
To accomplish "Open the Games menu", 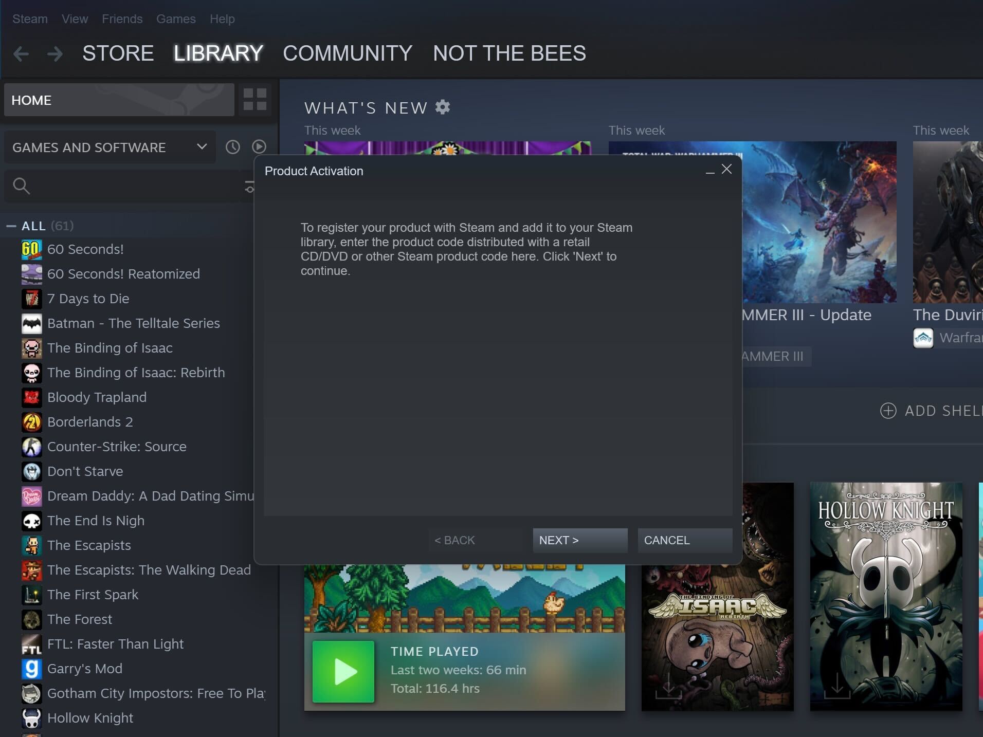I will pos(176,19).
